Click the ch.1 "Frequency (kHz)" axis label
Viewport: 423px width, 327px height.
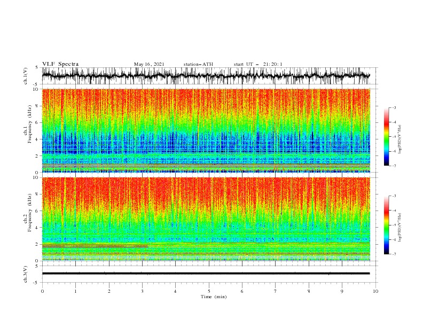click(x=30, y=124)
